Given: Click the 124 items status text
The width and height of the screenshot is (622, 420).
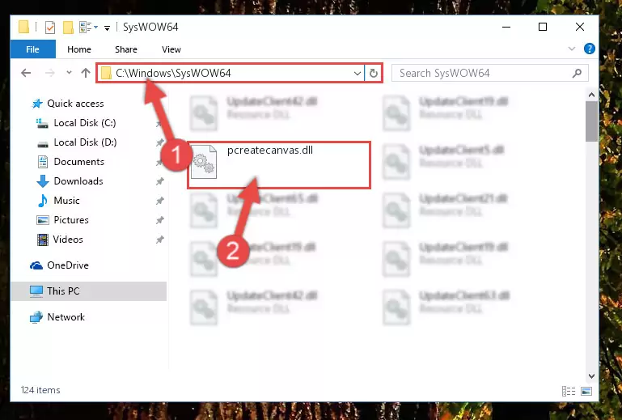Looking at the screenshot, I should (x=40, y=390).
